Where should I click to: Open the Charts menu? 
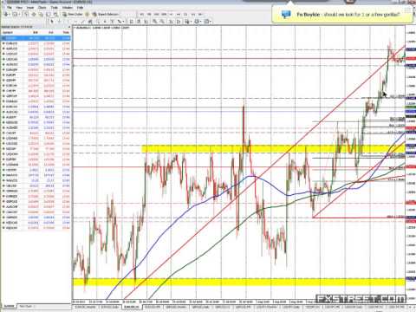42,8
